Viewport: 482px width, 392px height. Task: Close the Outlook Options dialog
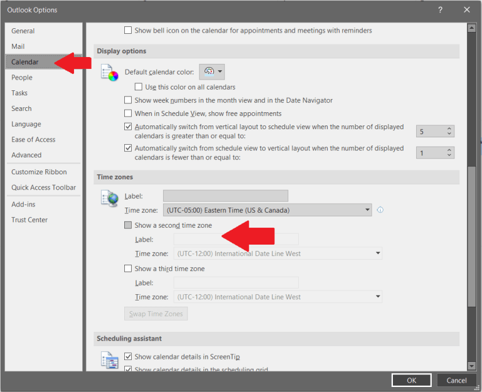point(467,10)
